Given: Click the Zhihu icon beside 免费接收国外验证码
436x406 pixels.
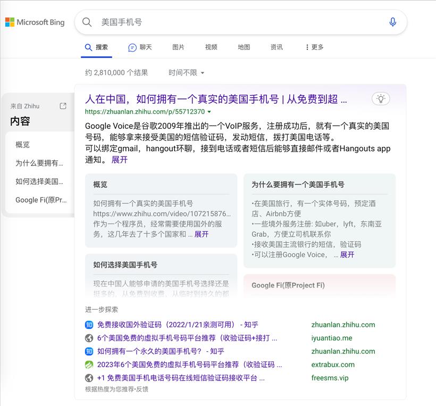Looking at the screenshot, I should click(89, 325).
